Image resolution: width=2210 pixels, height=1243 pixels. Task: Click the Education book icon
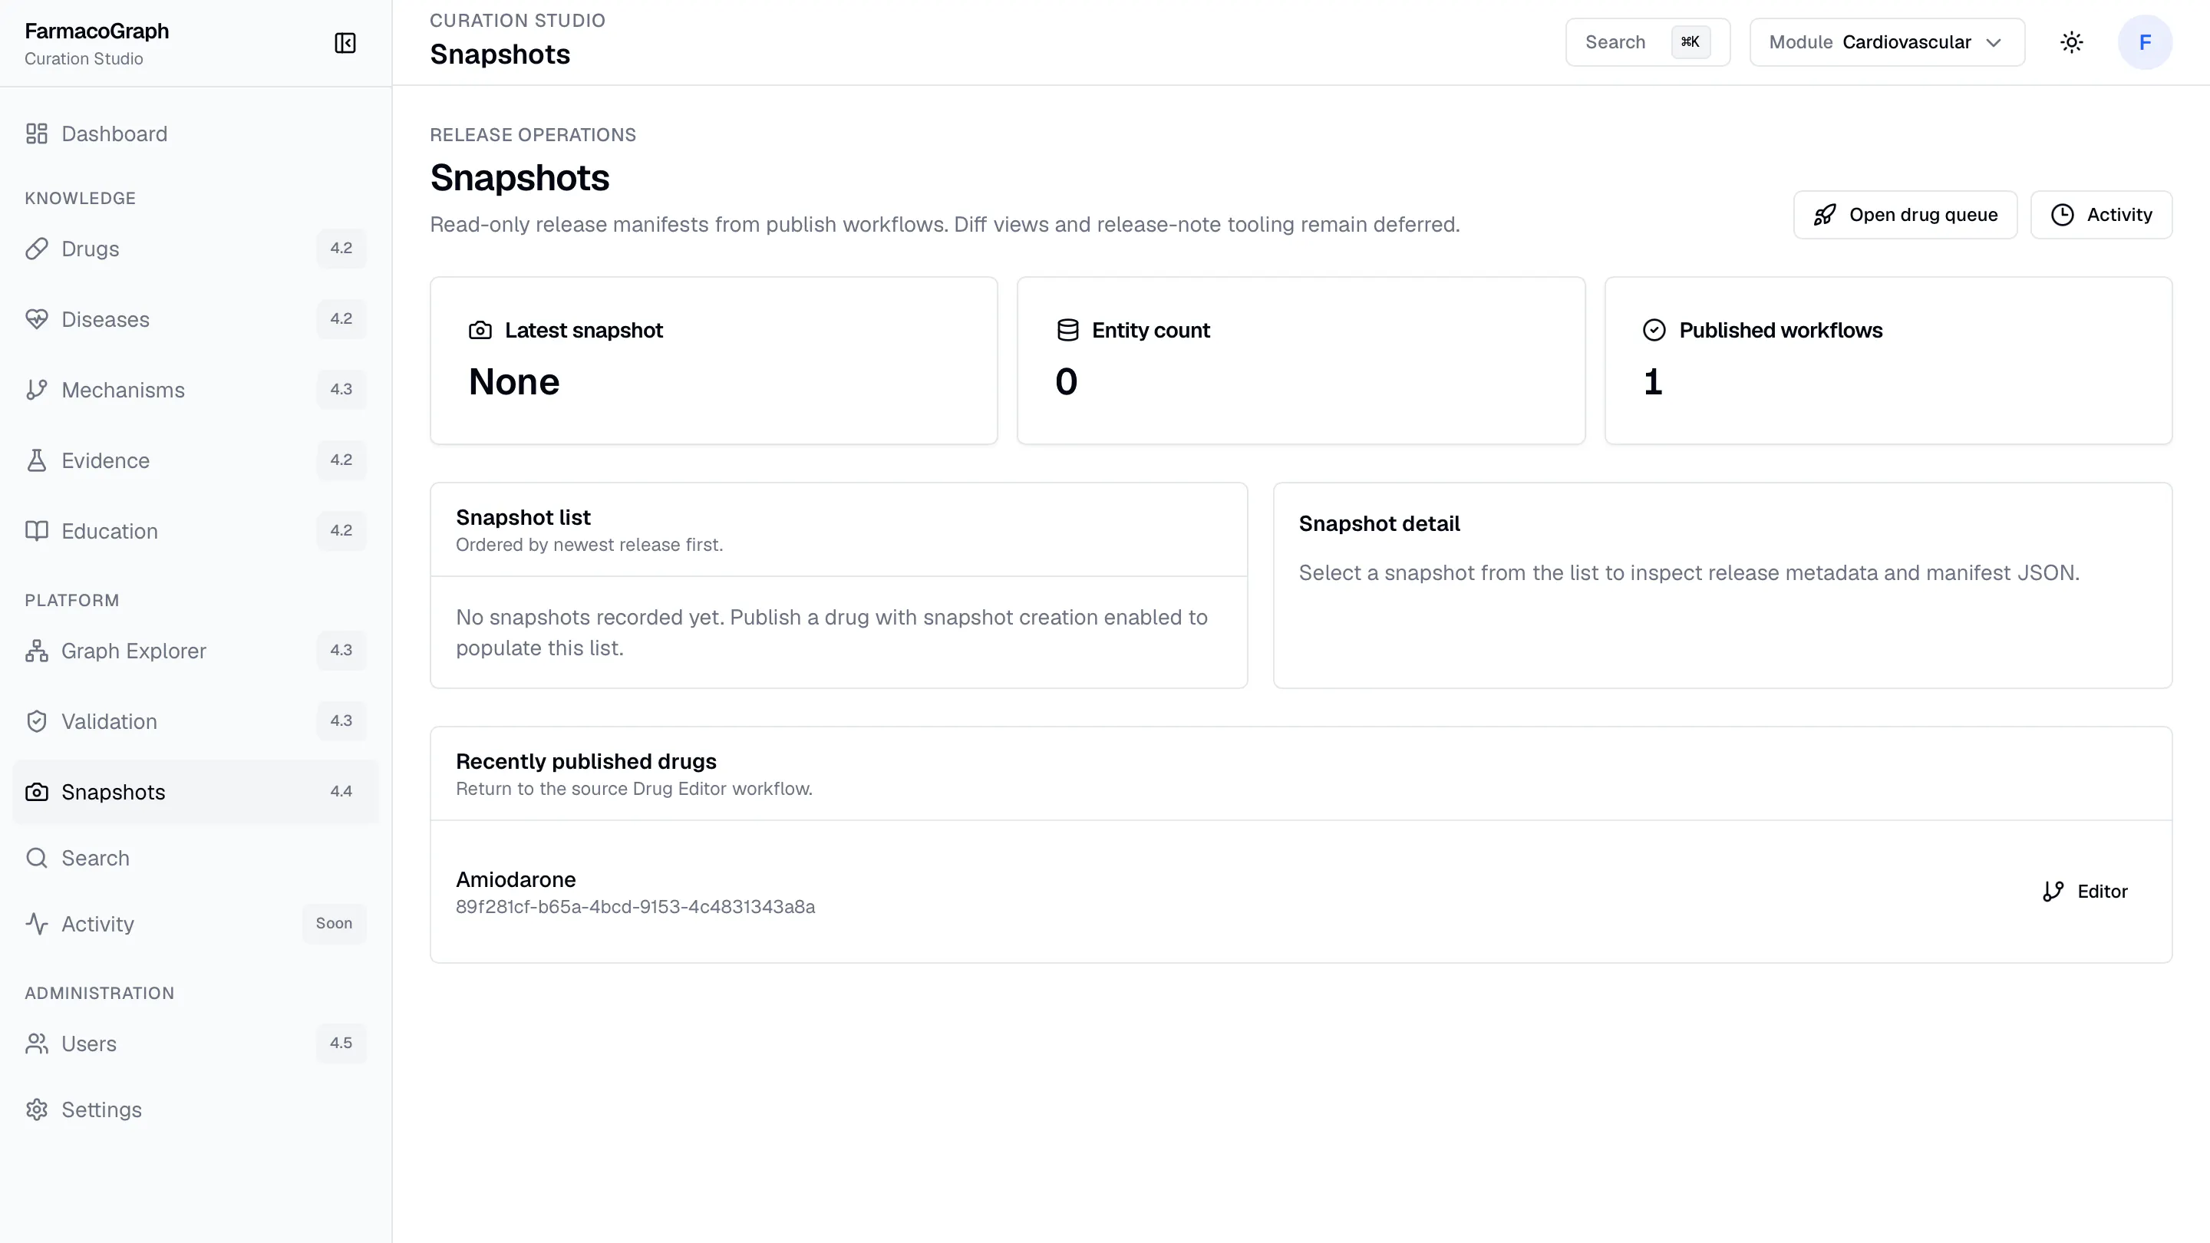coord(36,531)
